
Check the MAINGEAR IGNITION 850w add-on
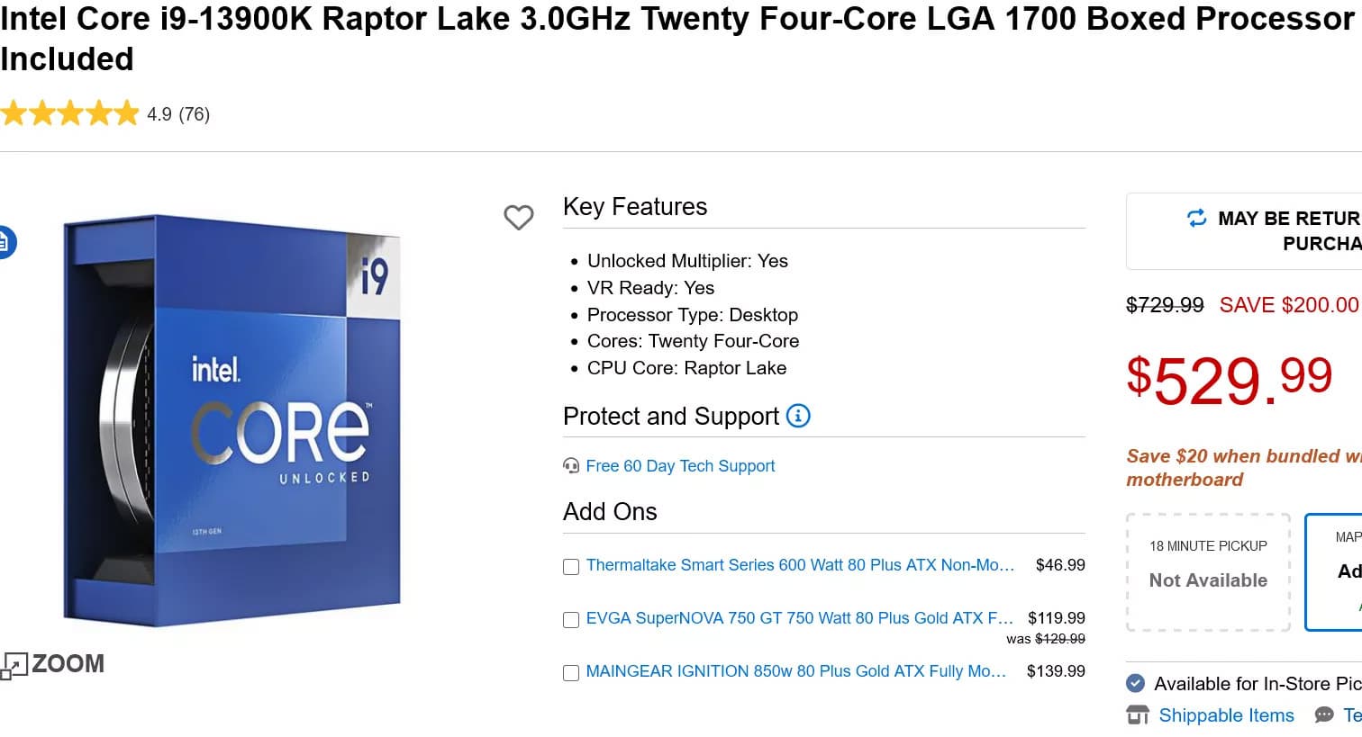click(571, 673)
